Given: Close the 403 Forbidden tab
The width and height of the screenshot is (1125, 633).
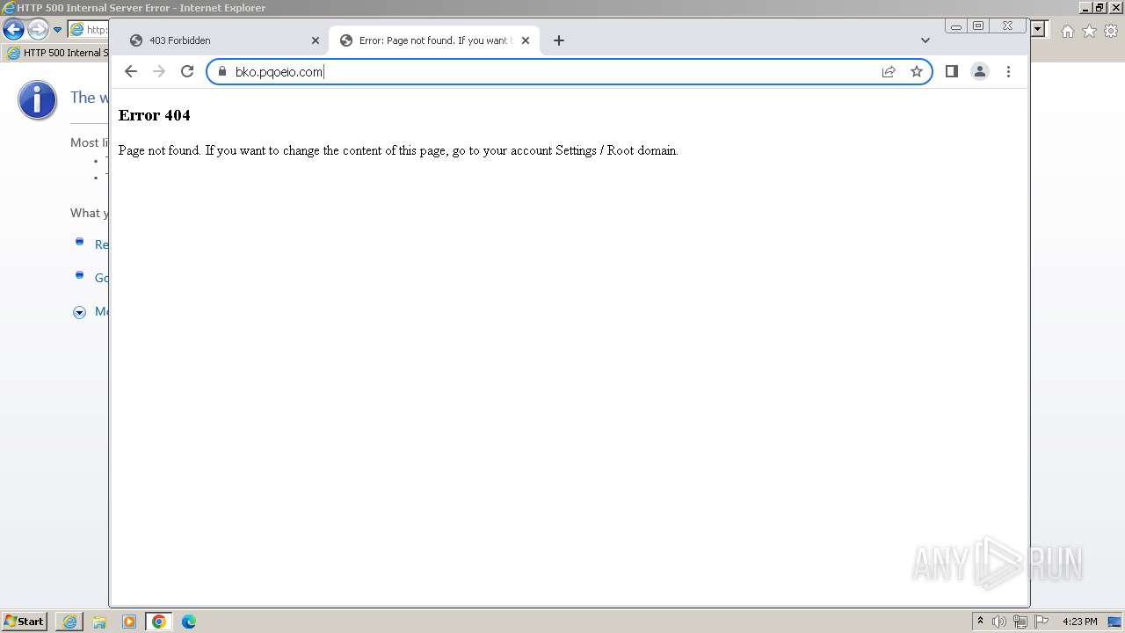Looking at the screenshot, I should (x=316, y=40).
